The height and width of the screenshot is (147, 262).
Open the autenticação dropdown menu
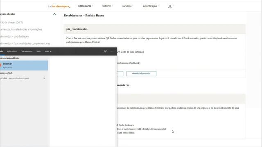click(x=151, y=6)
